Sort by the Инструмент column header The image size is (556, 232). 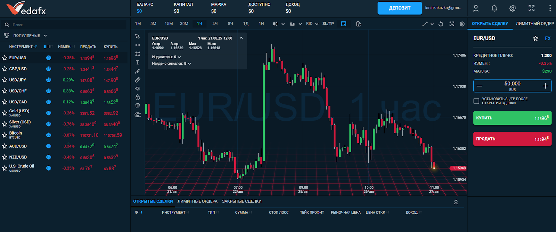pos(23,47)
